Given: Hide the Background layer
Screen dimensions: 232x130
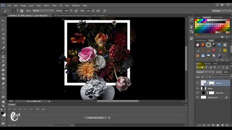Looking at the screenshot, I should click(198, 97).
